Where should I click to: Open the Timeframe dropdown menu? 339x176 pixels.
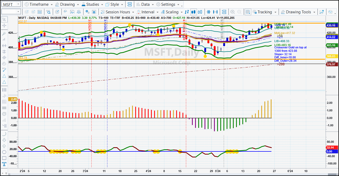click(x=38, y=4)
